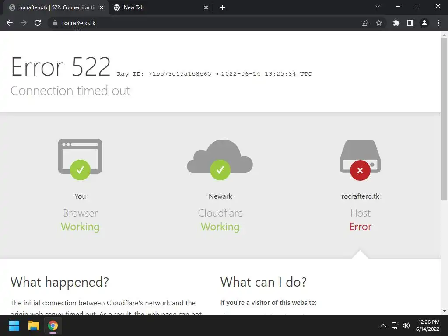Screen dimensions: 448x336
Task: Restore down the Chrome window
Action: tap(418, 6)
